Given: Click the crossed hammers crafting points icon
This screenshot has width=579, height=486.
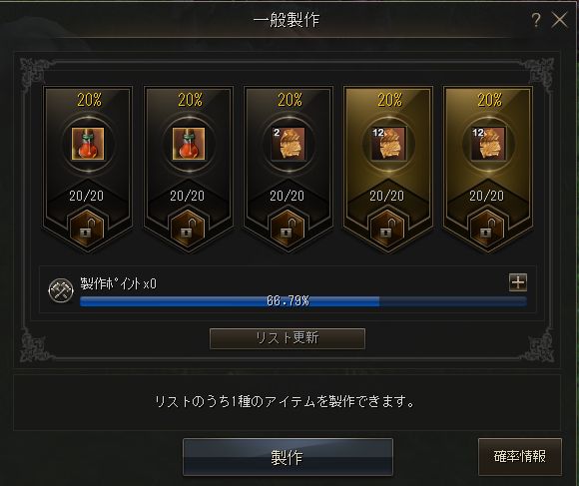Looking at the screenshot, I should pyautogui.click(x=61, y=290).
